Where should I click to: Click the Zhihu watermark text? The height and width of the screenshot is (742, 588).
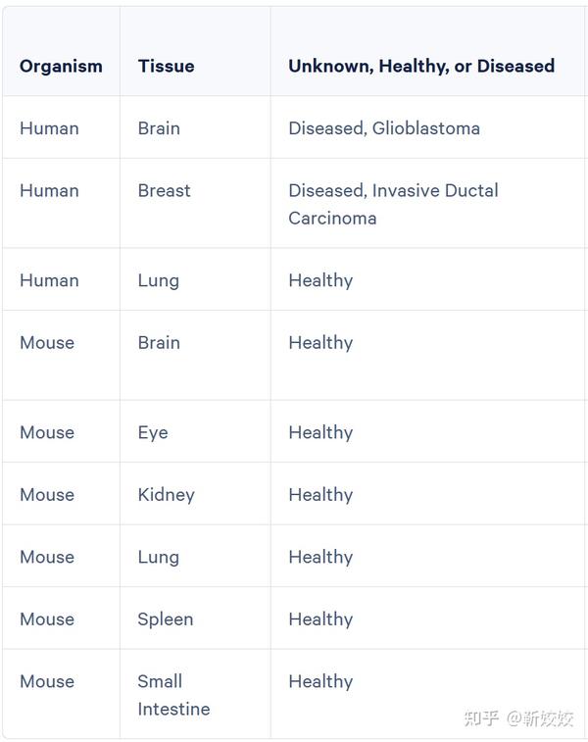click(x=518, y=718)
